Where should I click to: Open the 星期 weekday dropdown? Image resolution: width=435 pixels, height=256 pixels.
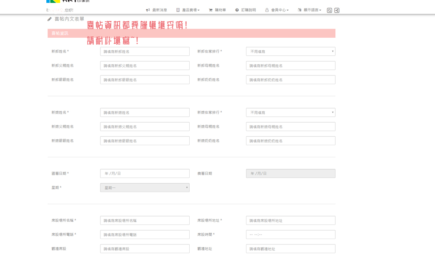click(145, 188)
